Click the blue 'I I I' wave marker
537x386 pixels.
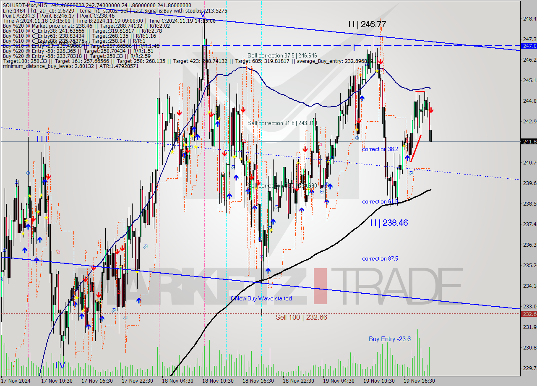pos(42,139)
